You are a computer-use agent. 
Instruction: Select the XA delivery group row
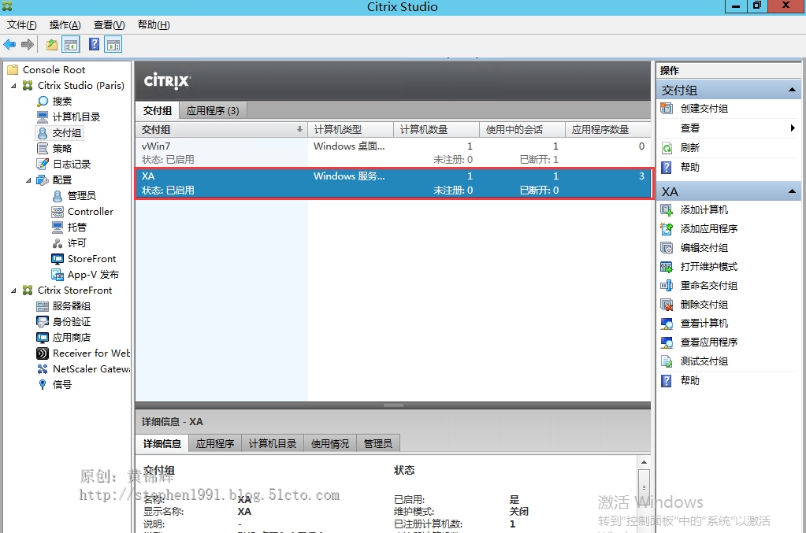click(x=393, y=183)
